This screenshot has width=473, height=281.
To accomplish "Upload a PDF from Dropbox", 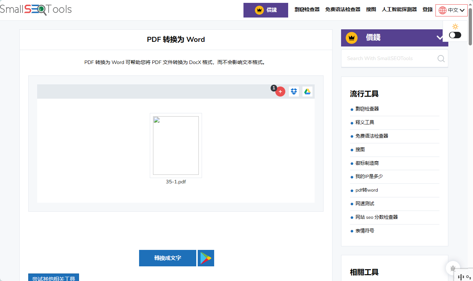I will (294, 92).
